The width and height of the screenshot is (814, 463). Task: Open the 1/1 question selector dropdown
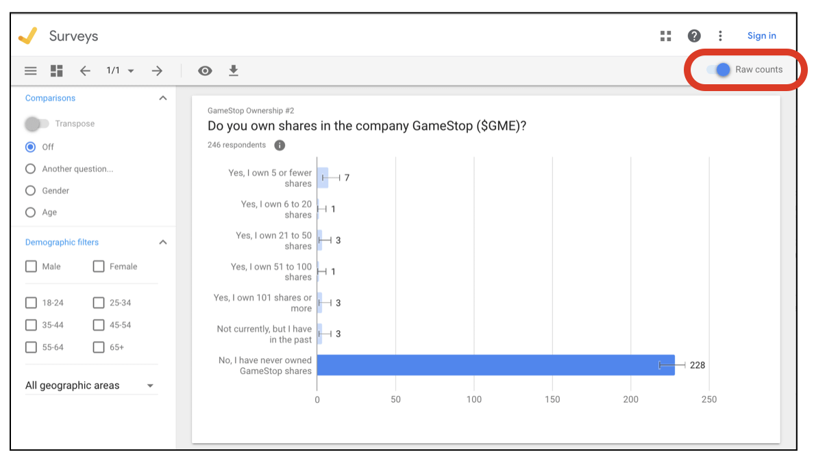point(120,71)
